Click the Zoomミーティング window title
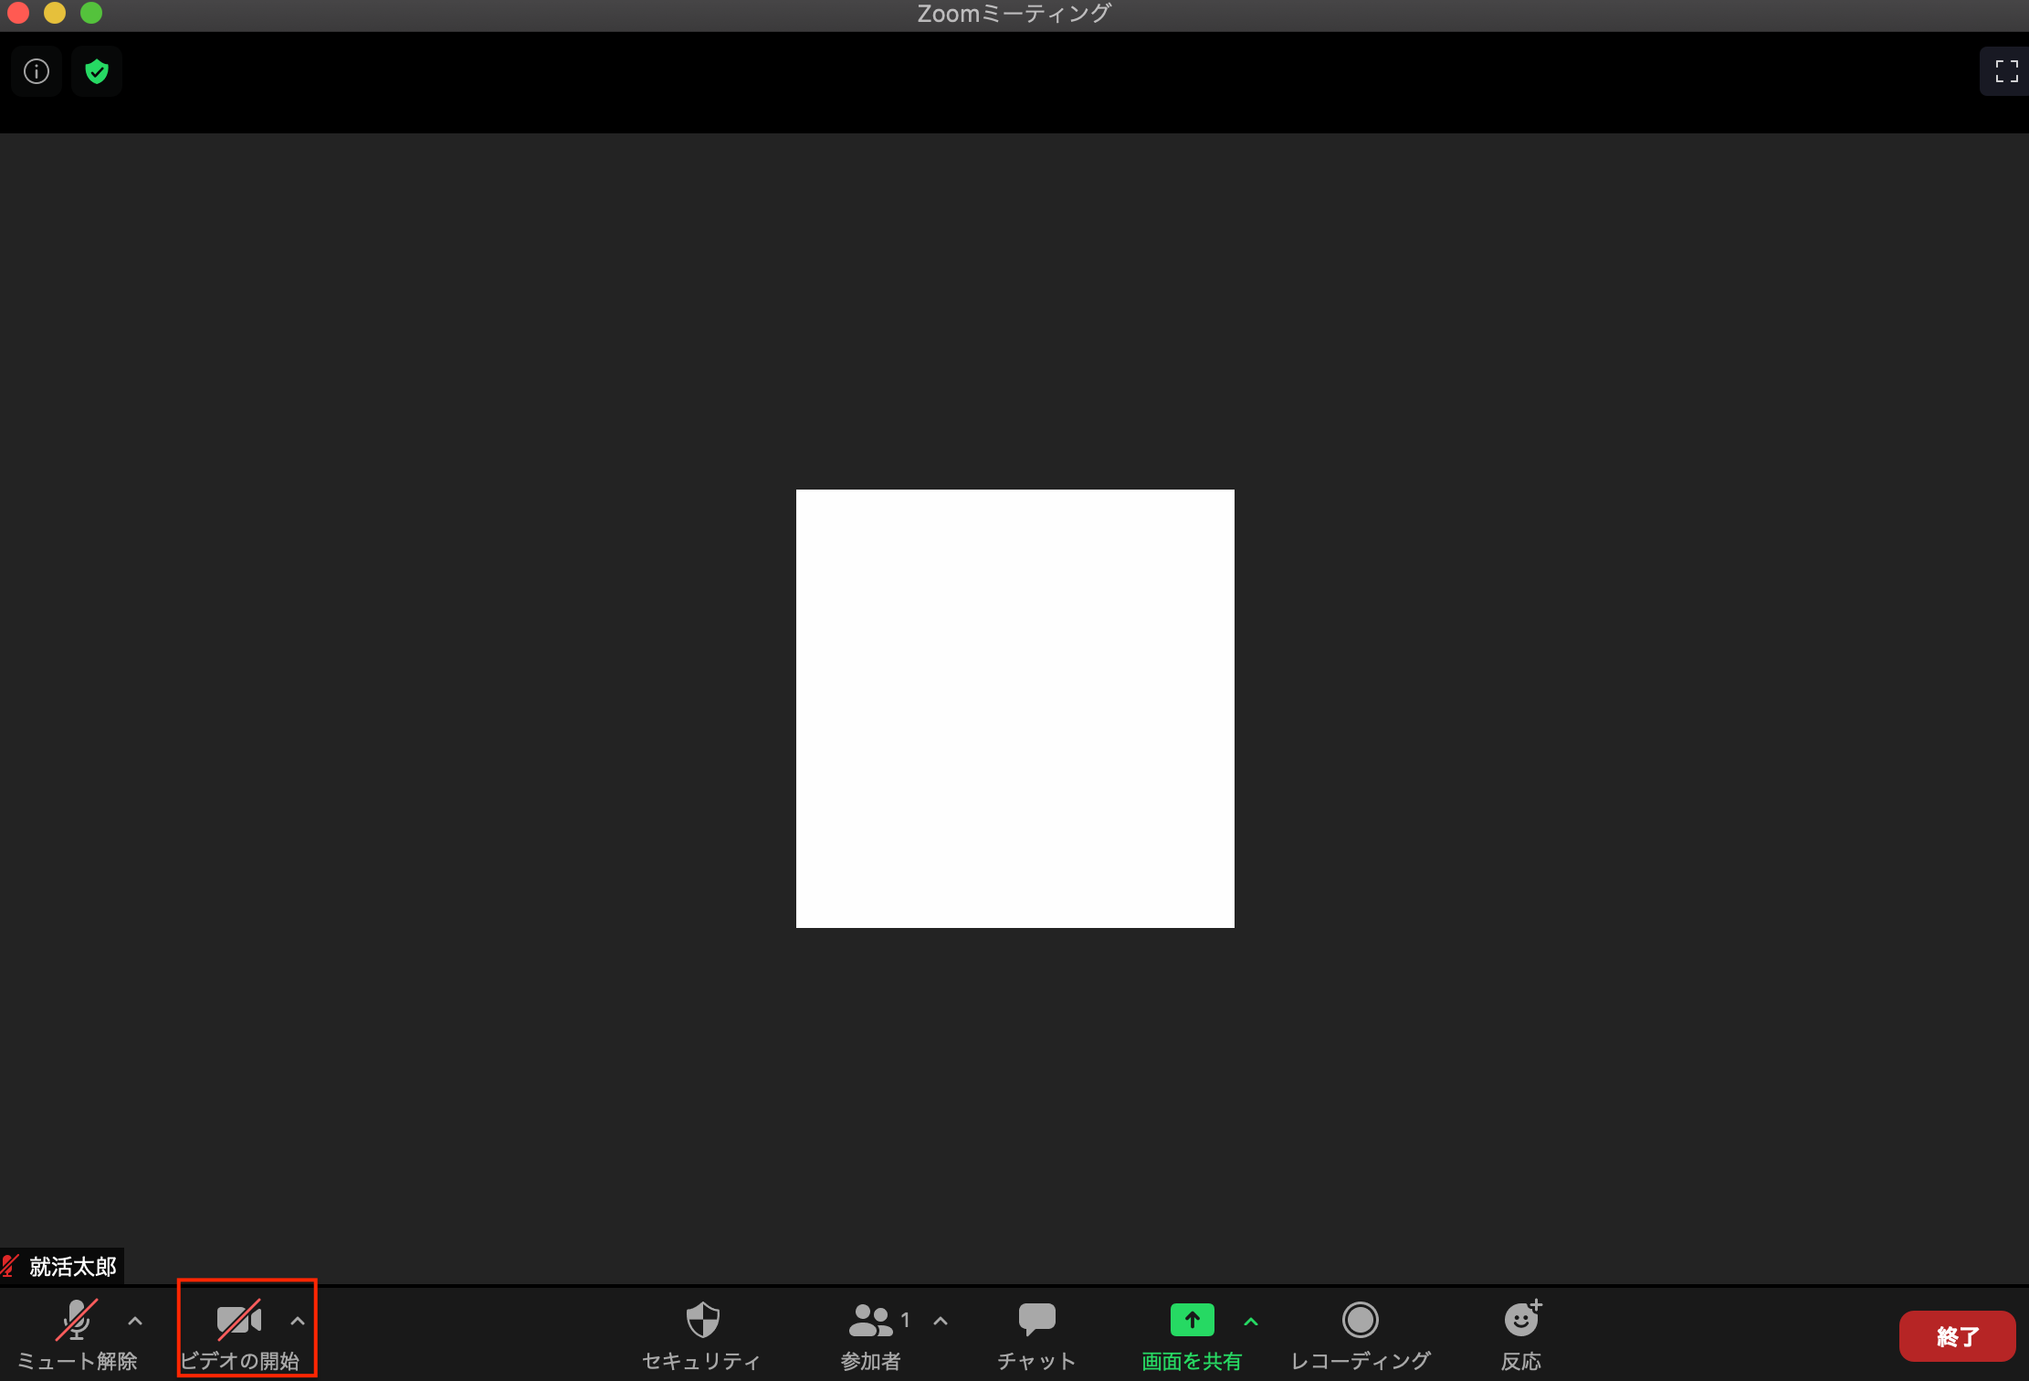This screenshot has height=1381, width=2029. pyautogui.click(x=1014, y=14)
